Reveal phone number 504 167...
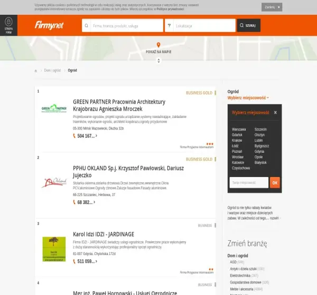 pos(87,136)
